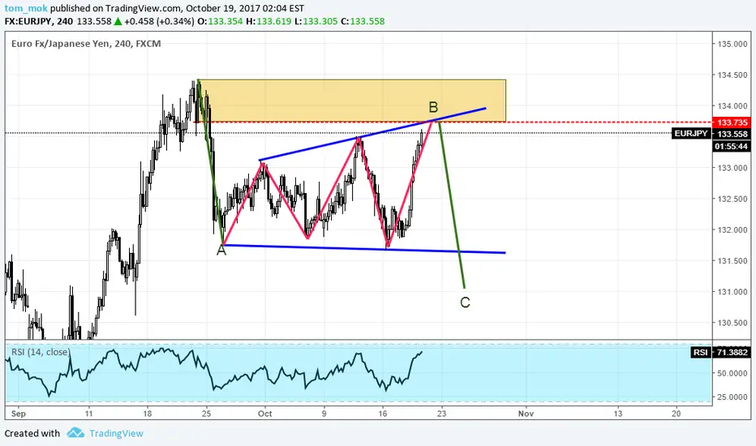Click the 130.500 price axis label
756x446 pixels.
click(x=732, y=323)
